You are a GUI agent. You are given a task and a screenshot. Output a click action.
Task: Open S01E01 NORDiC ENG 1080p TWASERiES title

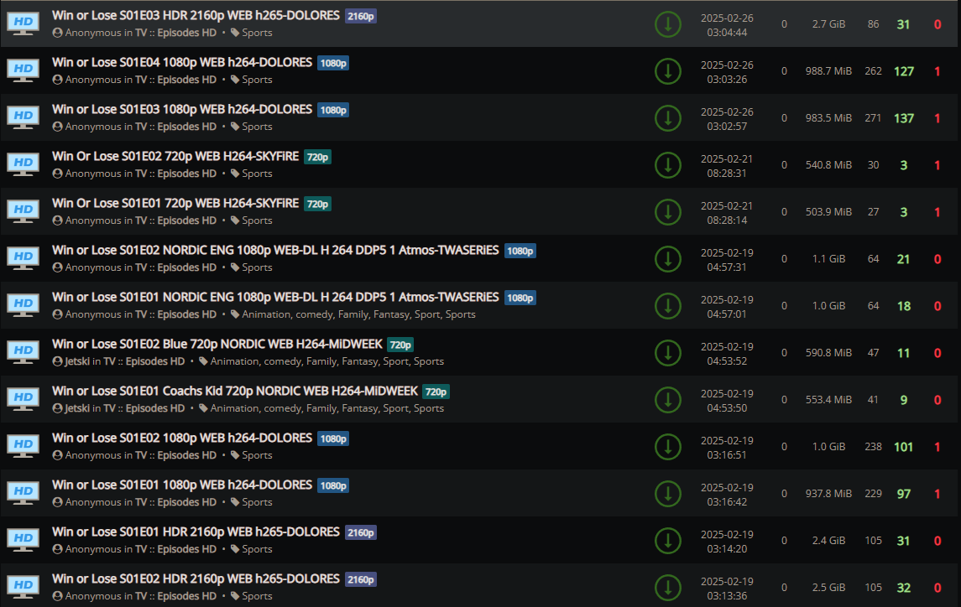click(x=275, y=297)
